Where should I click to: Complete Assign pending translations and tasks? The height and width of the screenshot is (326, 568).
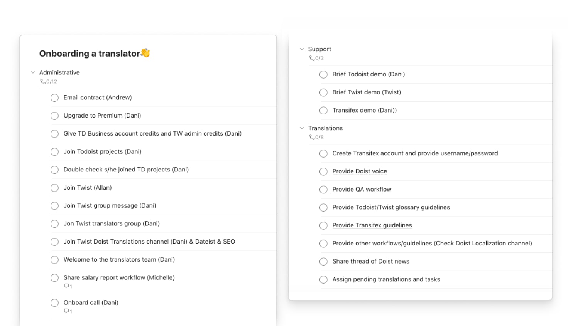tap(323, 279)
